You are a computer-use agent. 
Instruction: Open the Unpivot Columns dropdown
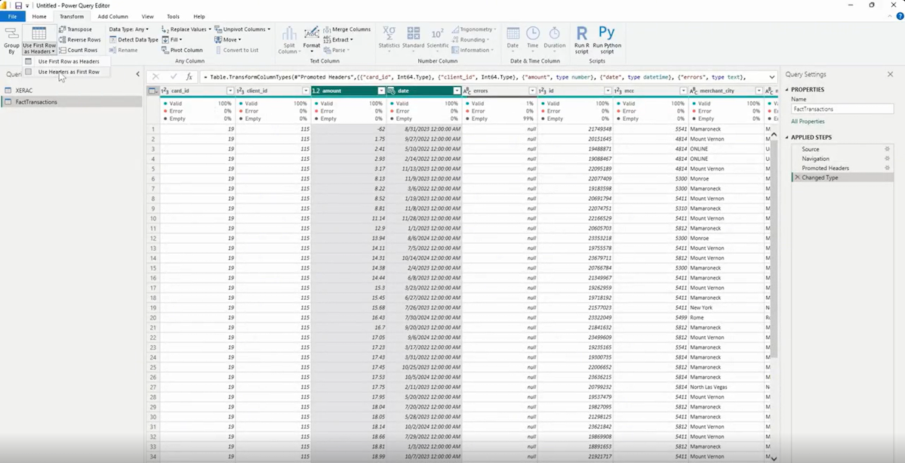242,29
